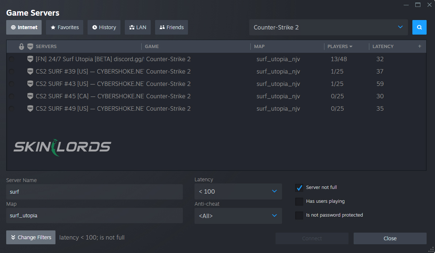Click the Connect button

coord(312,238)
